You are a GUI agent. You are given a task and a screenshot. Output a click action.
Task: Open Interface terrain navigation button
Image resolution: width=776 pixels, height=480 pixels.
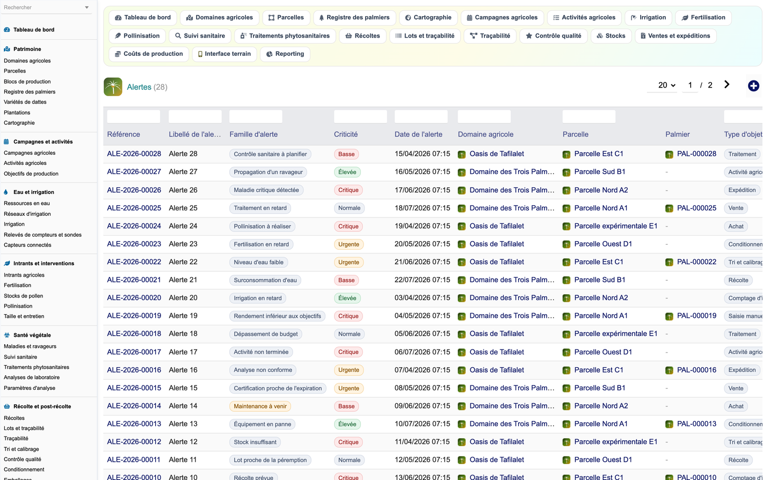pyautogui.click(x=224, y=54)
